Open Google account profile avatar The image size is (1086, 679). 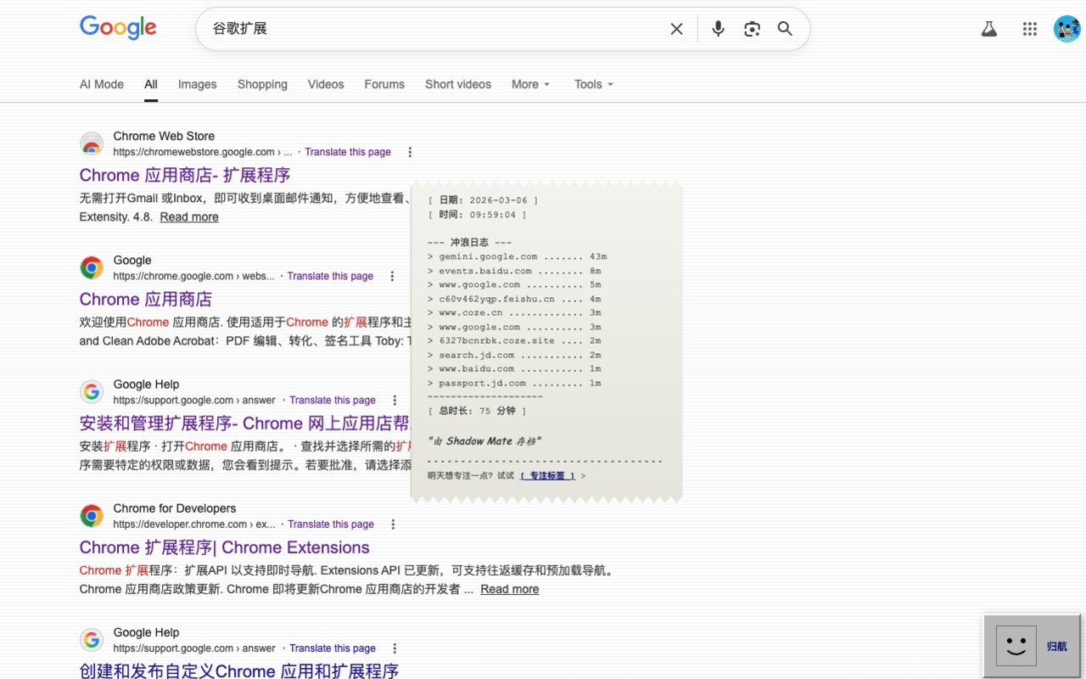coord(1066,29)
